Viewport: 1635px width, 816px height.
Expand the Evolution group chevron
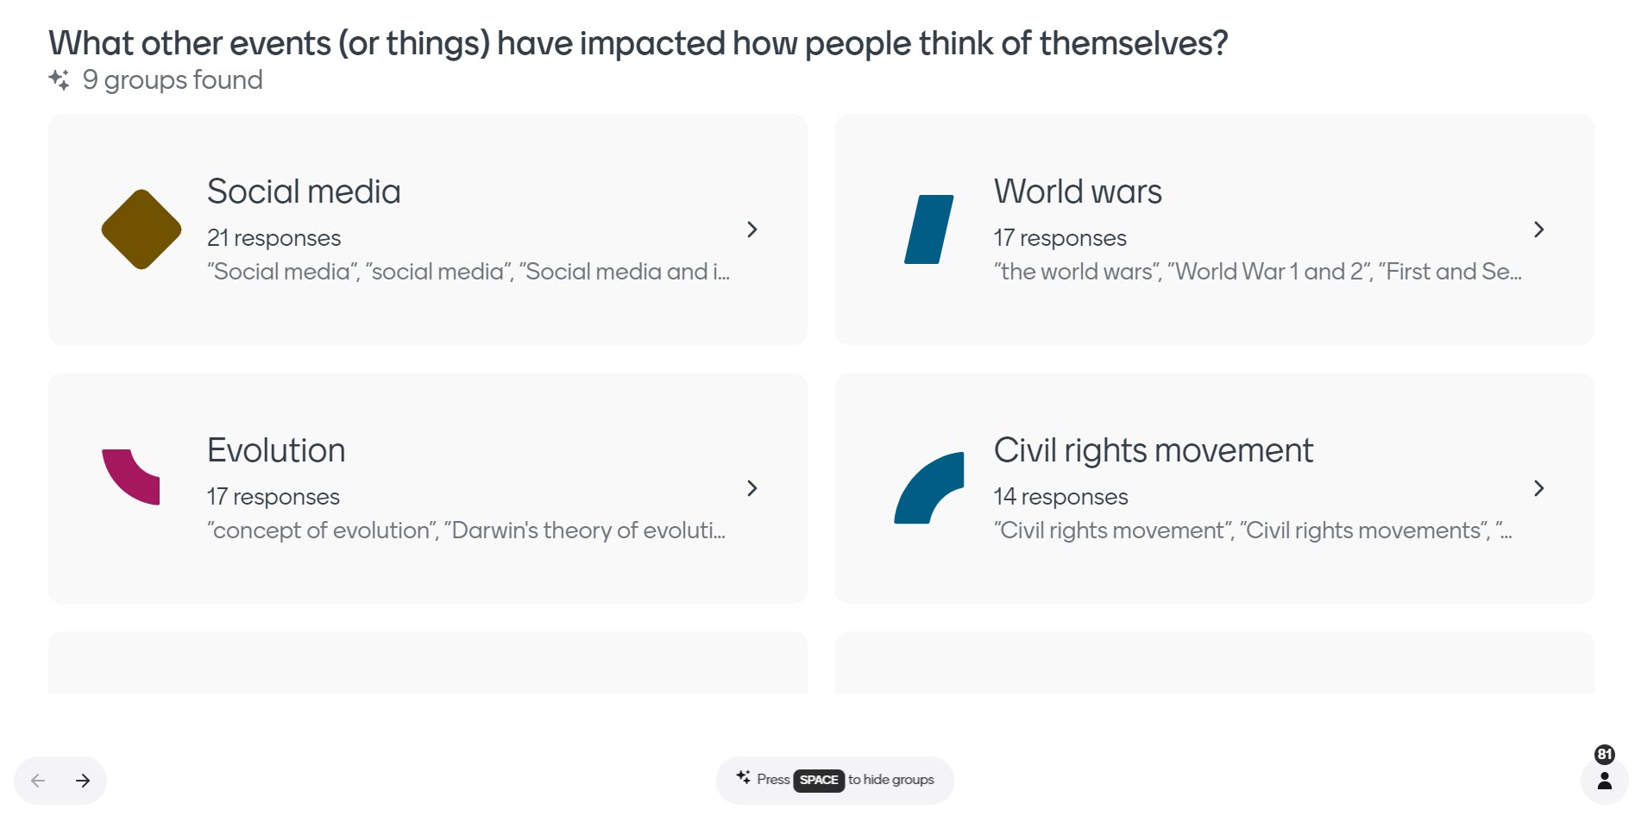click(751, 488)
